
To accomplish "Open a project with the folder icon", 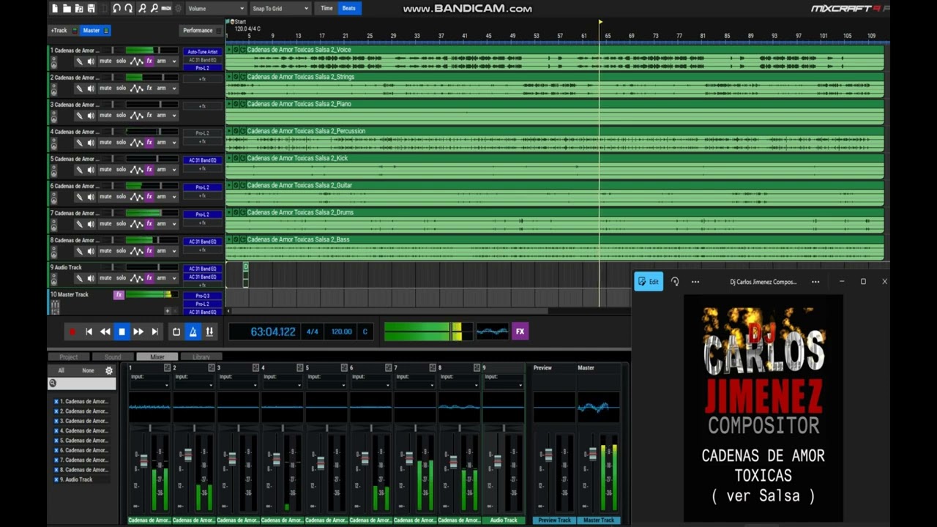I will pyautogui.click(x=67, y=9).
